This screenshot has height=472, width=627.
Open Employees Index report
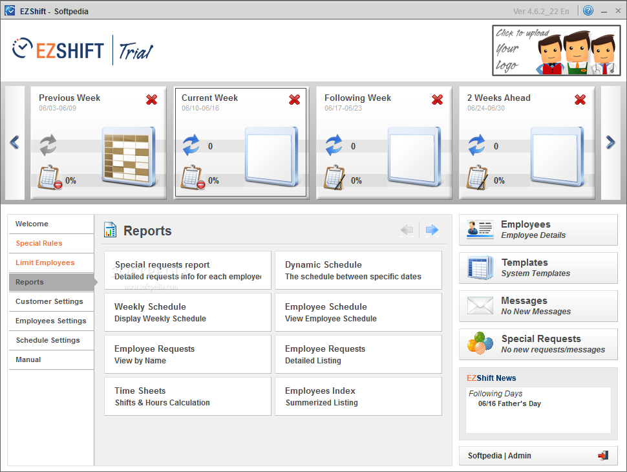click(358, 396)
